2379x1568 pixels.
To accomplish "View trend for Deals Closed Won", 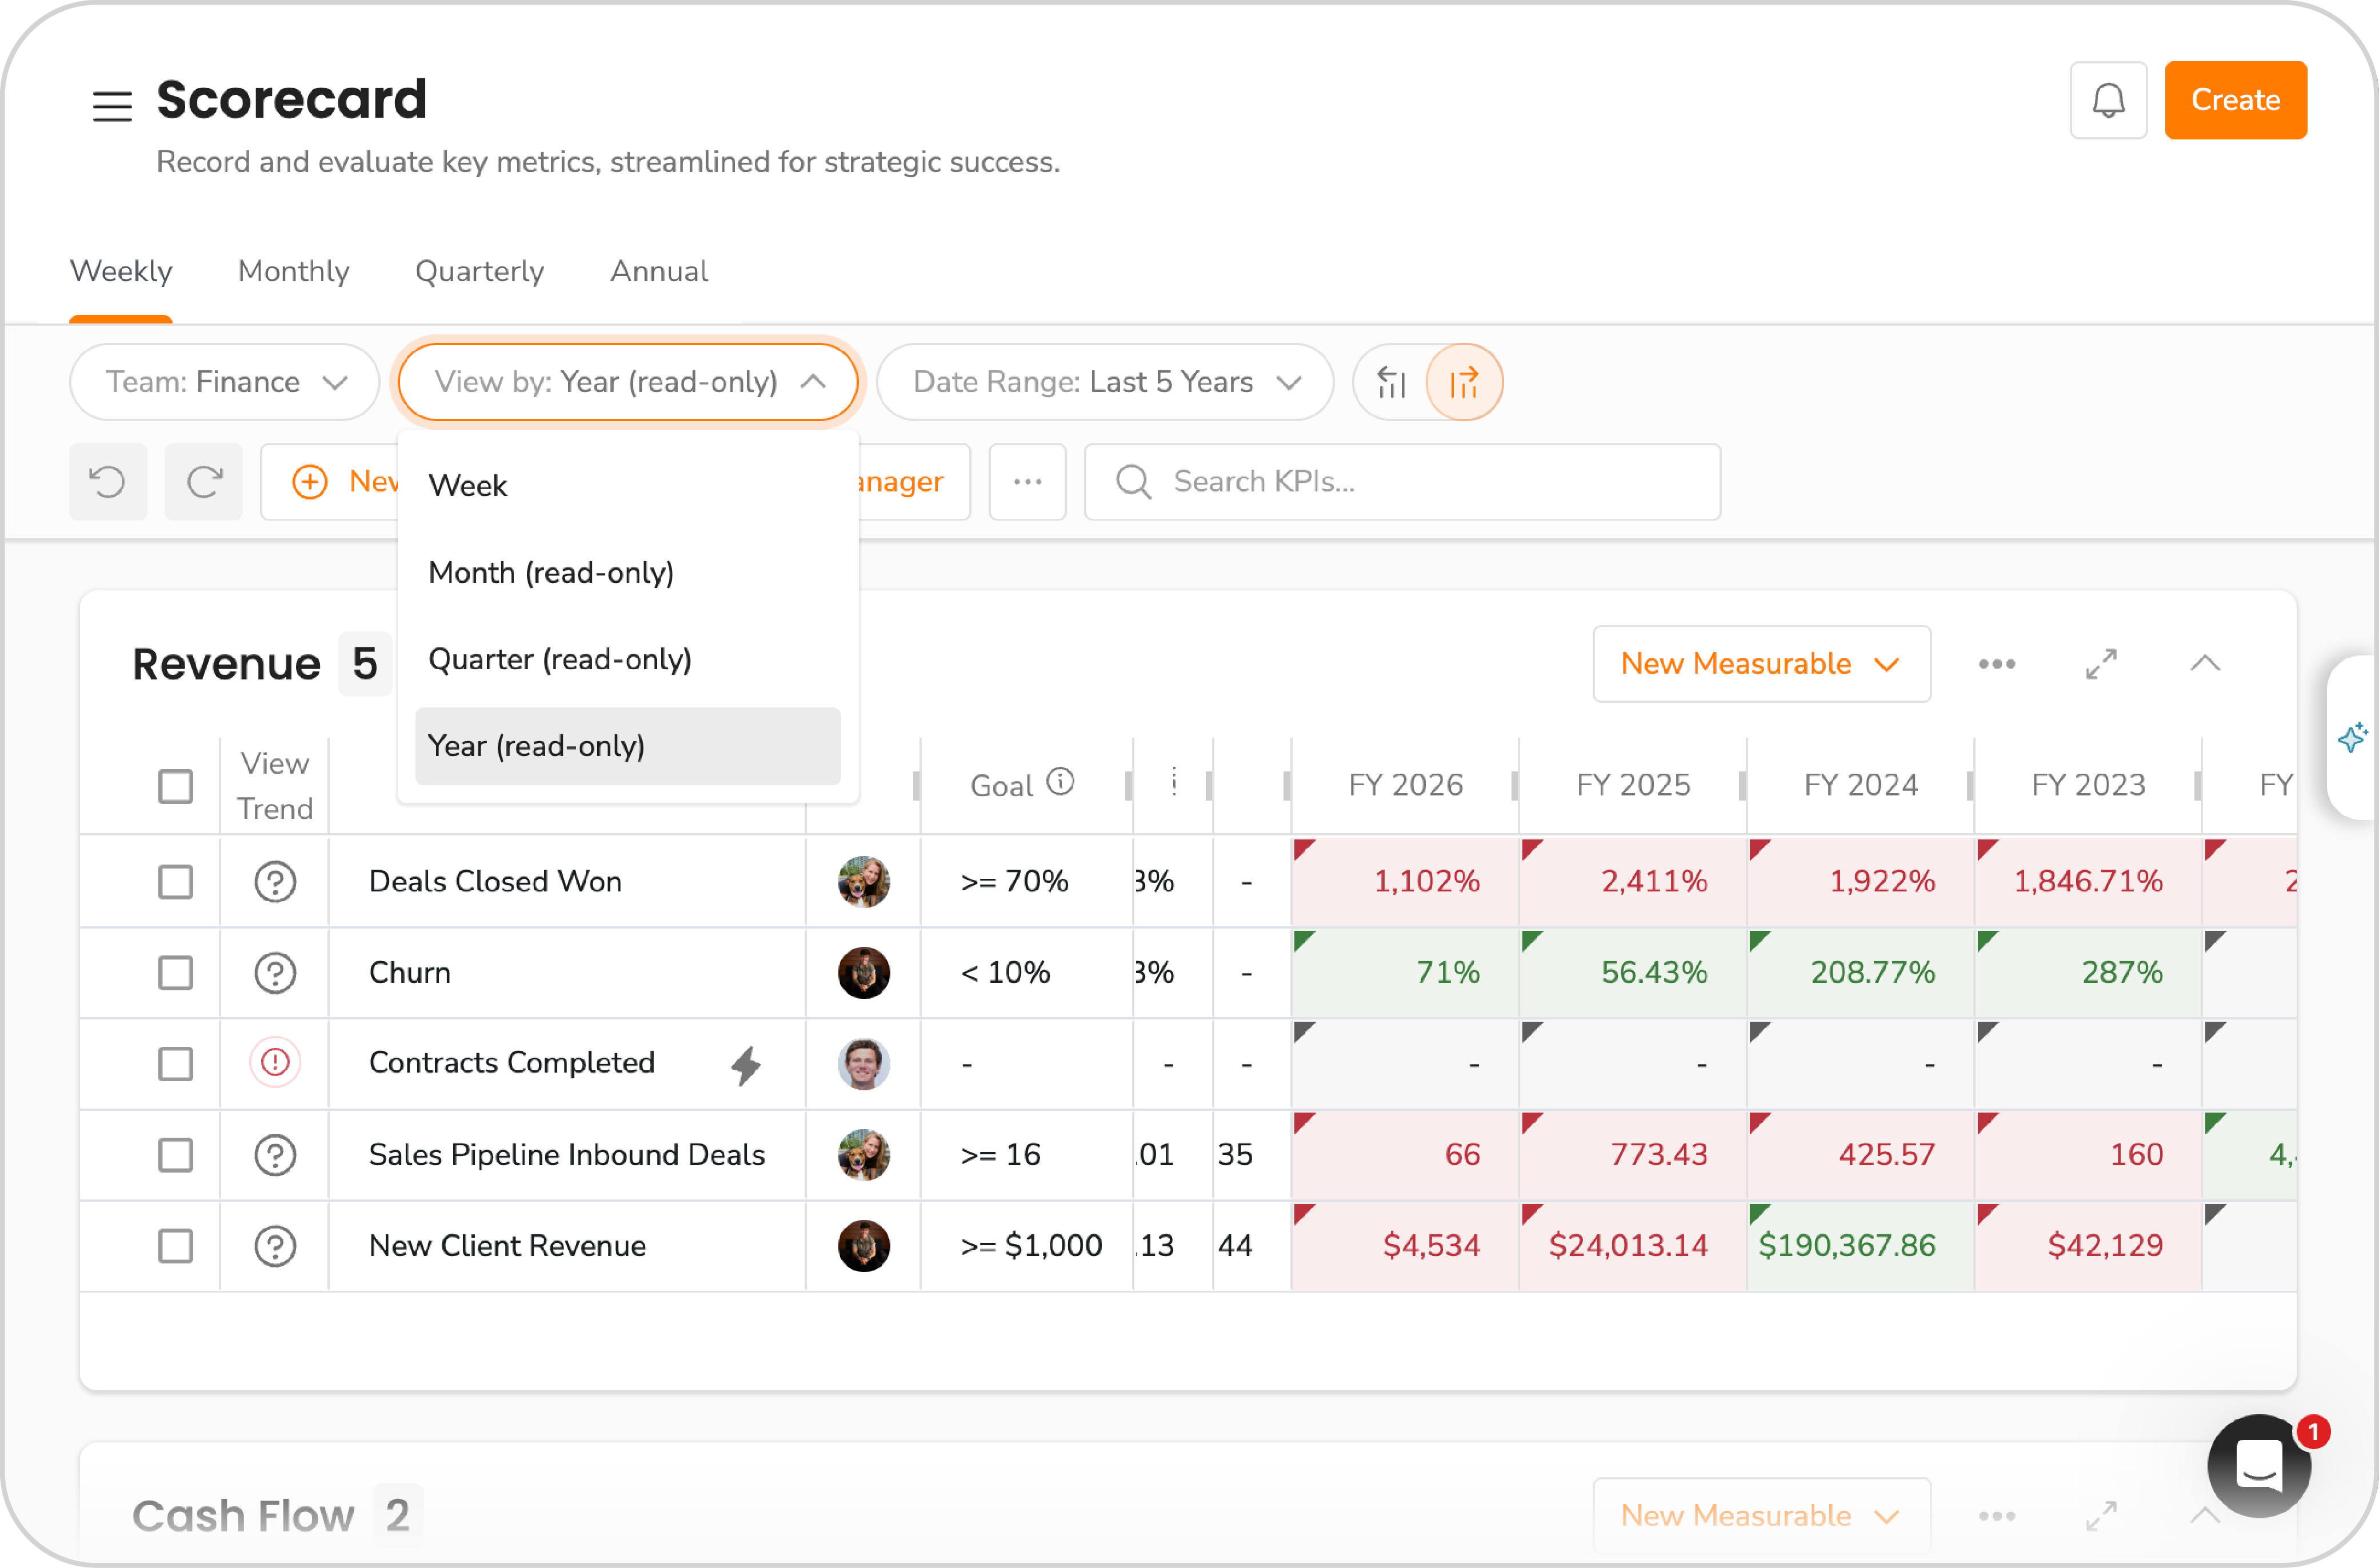I will tap(275, 882).
